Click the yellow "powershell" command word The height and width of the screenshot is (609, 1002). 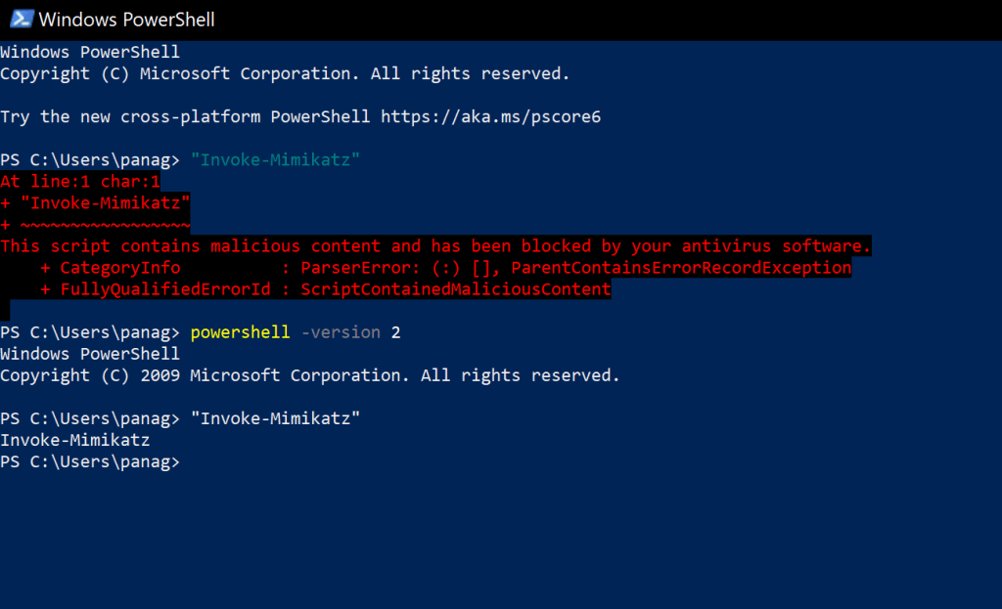(x=241, y=332)
